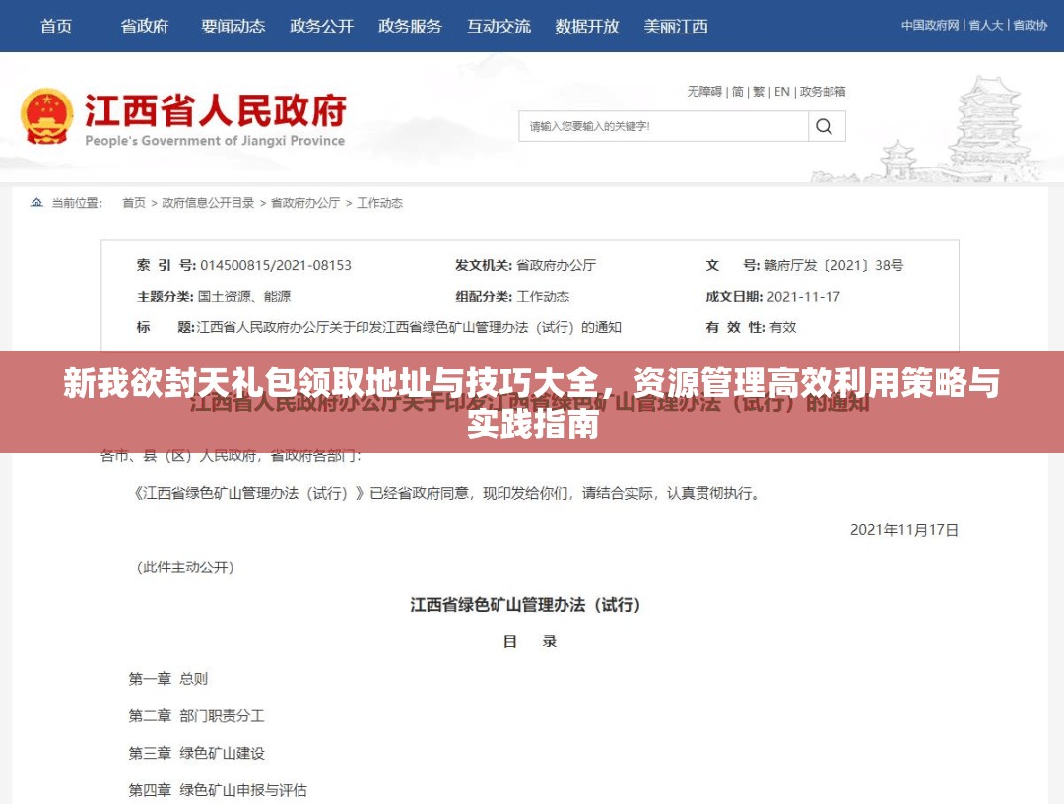Select the paragraph starting 《江西省绿色矿山管理办法

click(446, 494)
